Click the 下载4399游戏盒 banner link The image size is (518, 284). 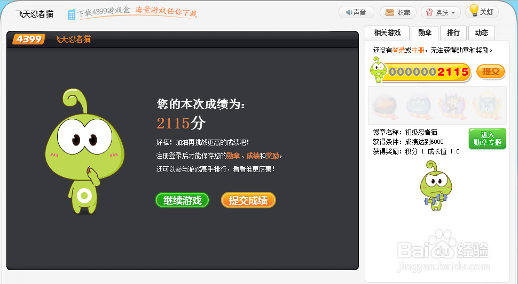(x=104, y=12)
